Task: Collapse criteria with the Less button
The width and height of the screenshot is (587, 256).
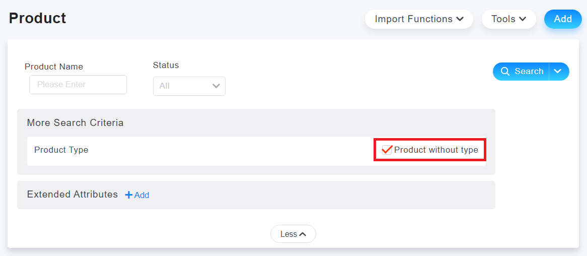Action: (x=293, y=234)
